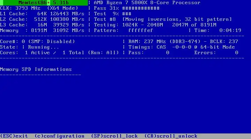Select the @ 64-bit Mode text

coord(214,47)
